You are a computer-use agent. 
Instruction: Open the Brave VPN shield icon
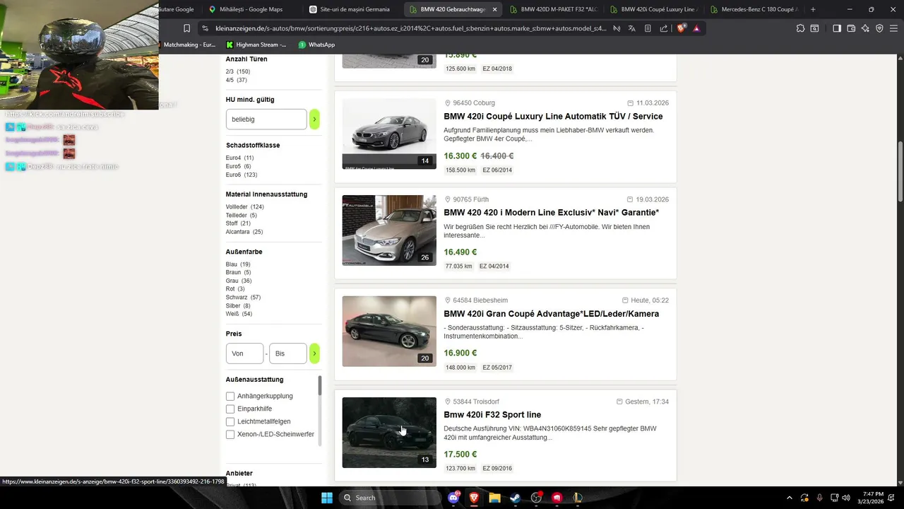tap(879, 28)
